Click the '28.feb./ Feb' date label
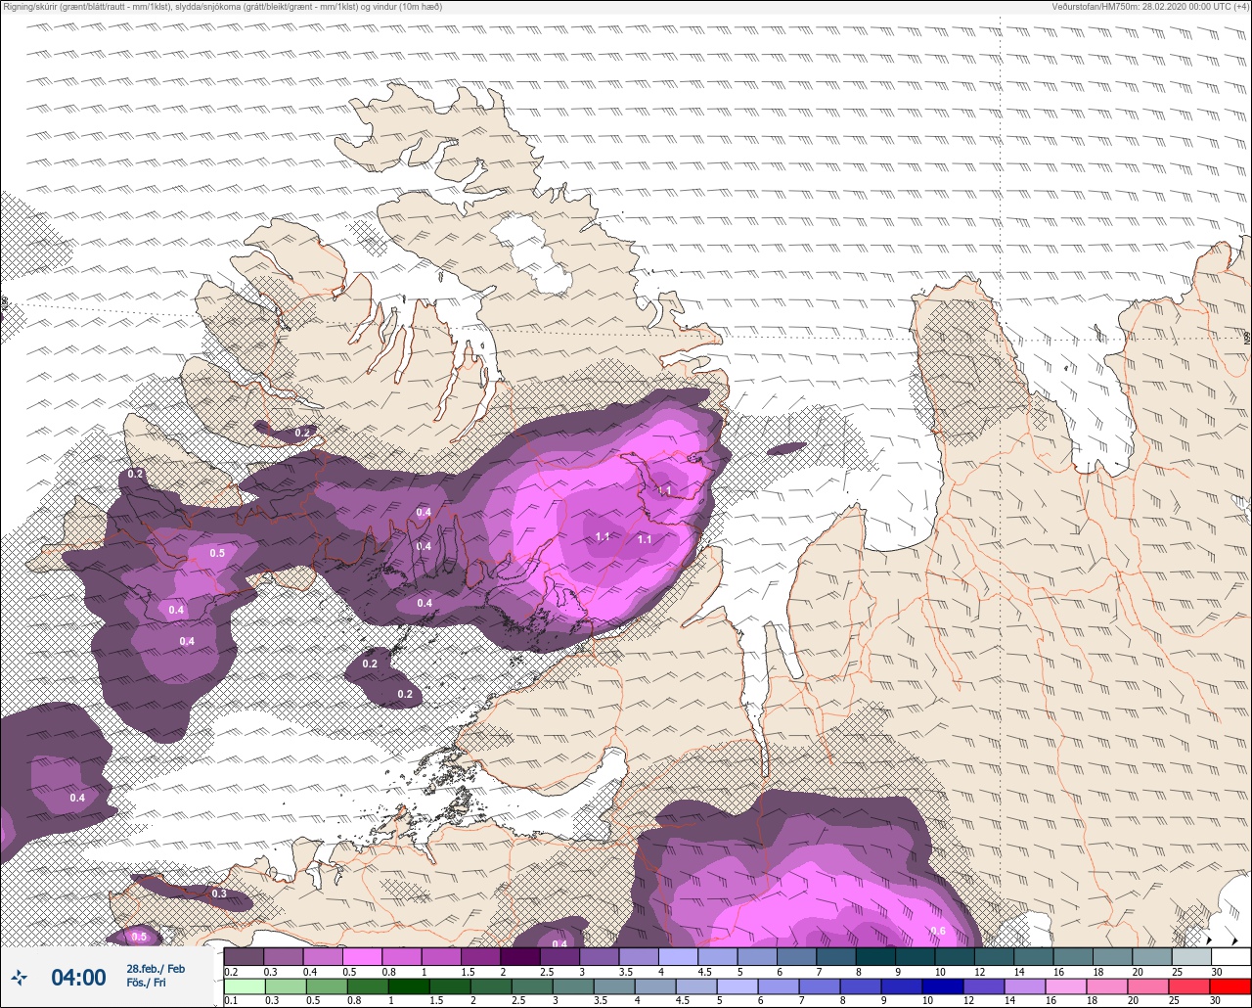This screenshot has height=1008, width=1252. click(x=156, y=968)
